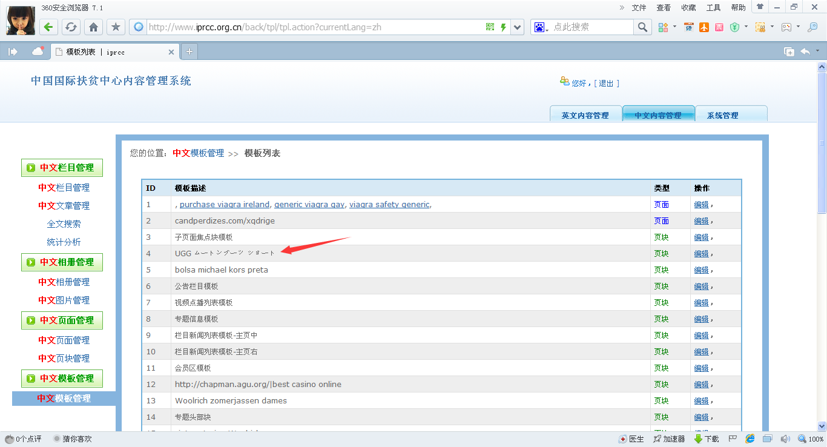
Task: Click the green shield yen icon
Action: pos(734,27)
